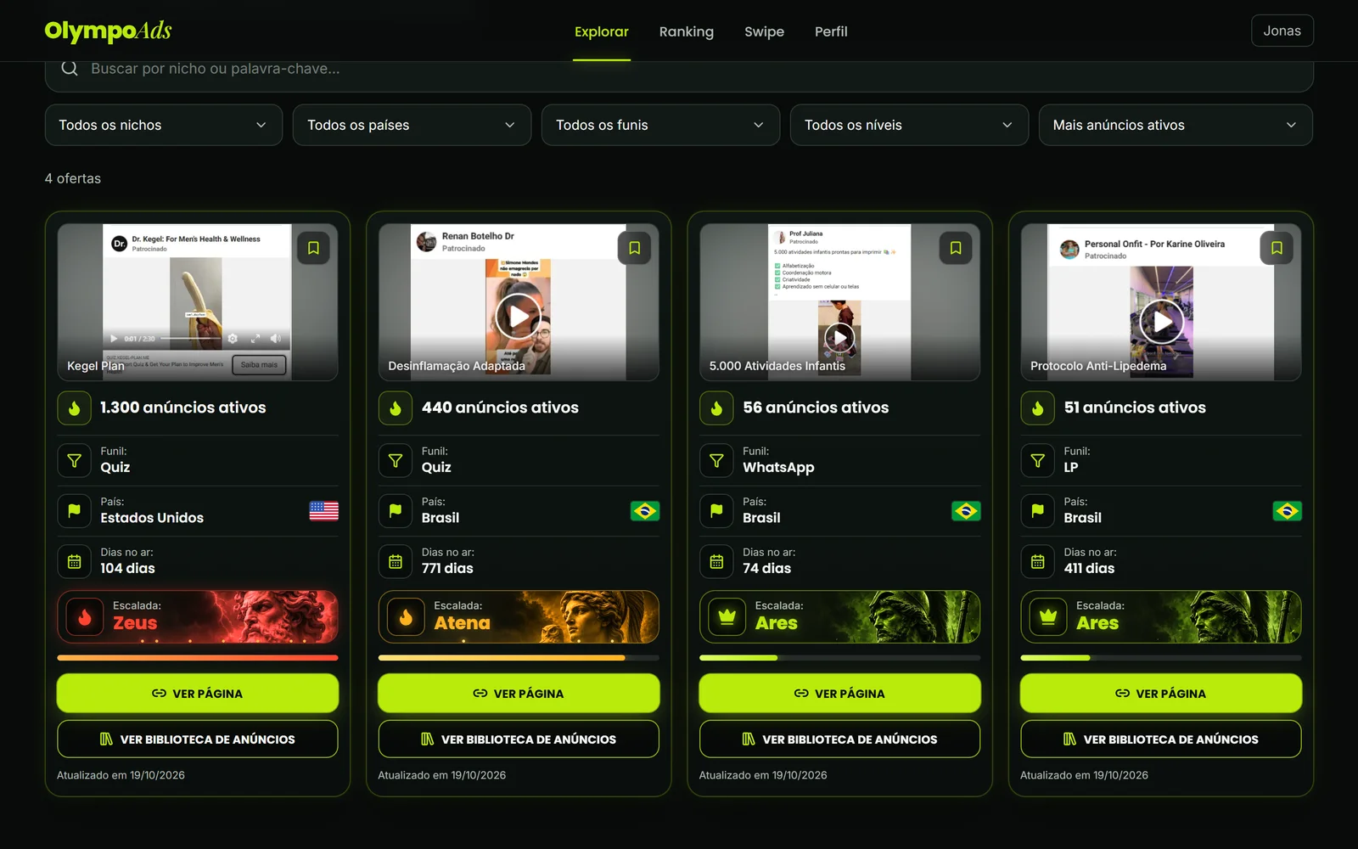This screenshot has width=1358, height=849.
Task: Click flame icon beside 56 anúncios ativos
Action: point(716,408)
